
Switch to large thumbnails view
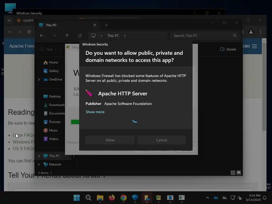pos(239,173)
